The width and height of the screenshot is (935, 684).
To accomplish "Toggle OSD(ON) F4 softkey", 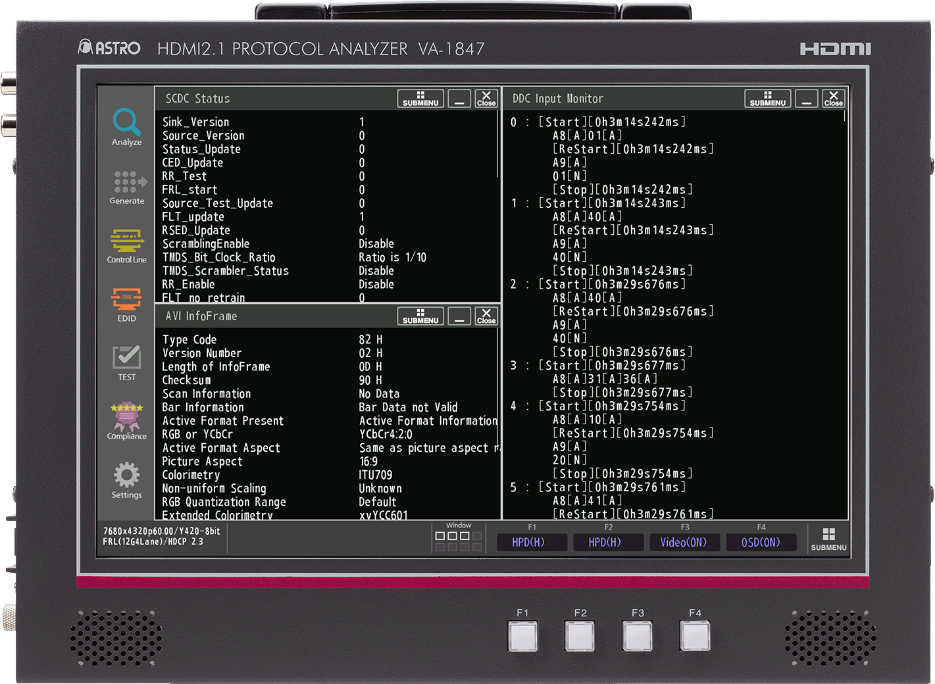I will click(761, 543).
